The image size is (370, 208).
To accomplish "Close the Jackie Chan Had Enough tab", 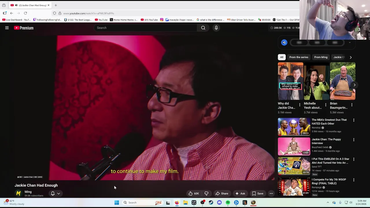I will tap(49, 5).
